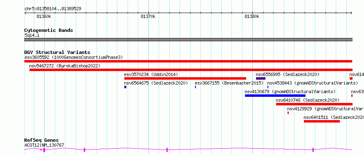364x154 pixels.
Task: Open nsv6556995 (Sedlazeck2020) label
Action: [x=288, y=74]
